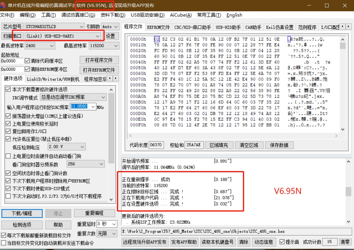Select the CDC/HID-串口助手 tab

pos(193,27)
